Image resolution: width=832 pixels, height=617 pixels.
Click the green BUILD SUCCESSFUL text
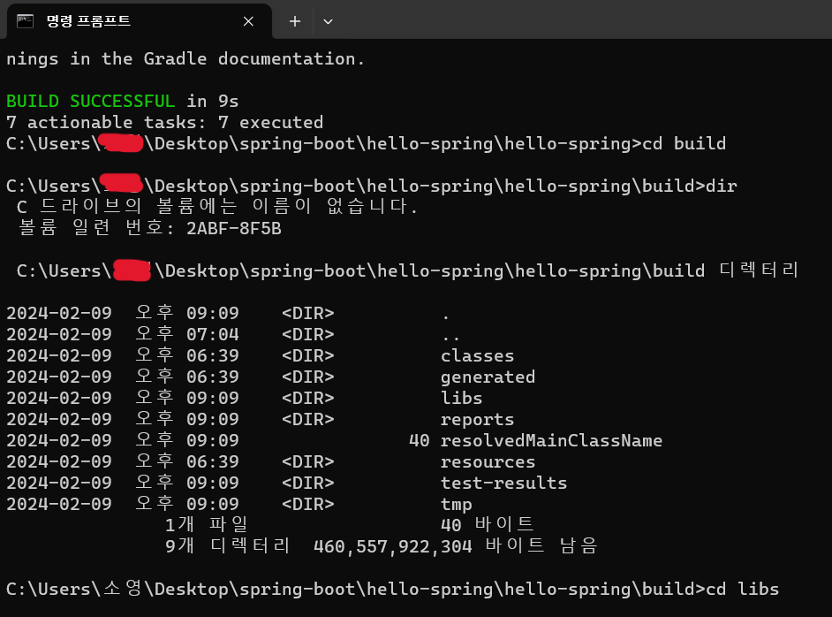click(88, 101)
